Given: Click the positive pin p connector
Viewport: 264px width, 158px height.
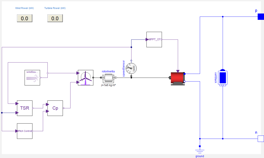Looking at the screenshot, I should tap(261, 17).
